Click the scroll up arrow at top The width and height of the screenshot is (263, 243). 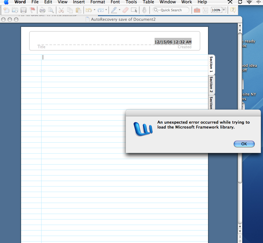tap(240, 25)
